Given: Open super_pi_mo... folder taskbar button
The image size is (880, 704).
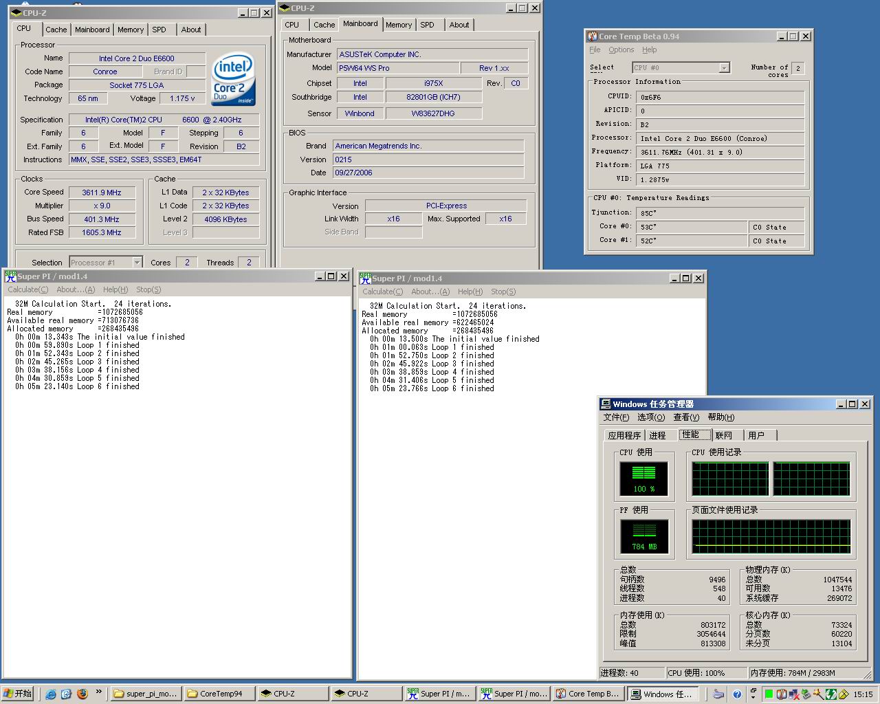Looking at the screenshot, I should [x=146, y=694].
